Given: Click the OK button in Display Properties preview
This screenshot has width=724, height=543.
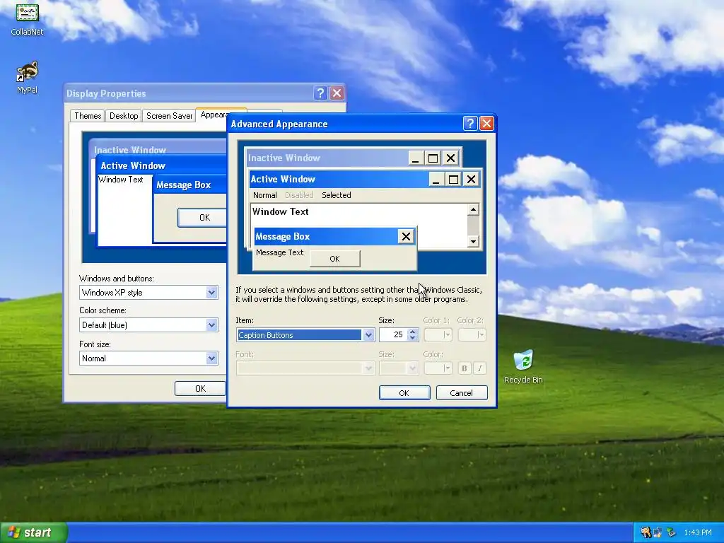Looking at the screenshot, I should [x=202, y=218].
